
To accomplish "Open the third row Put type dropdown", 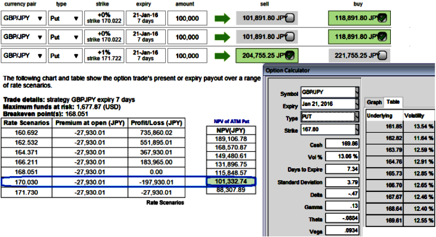I will (x=65, y=56).
